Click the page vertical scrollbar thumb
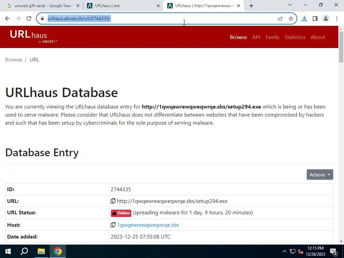This screenshot has width=344, height=258. pos(341,47)
